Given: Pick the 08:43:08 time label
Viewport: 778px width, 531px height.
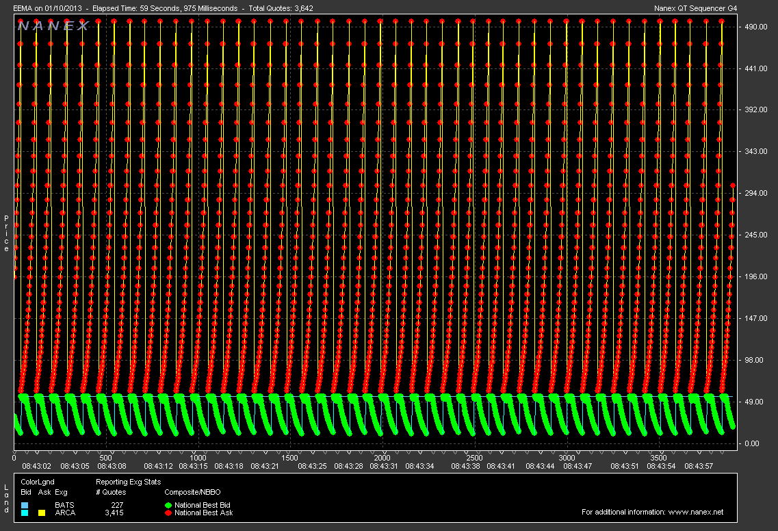Looking at the screenshot, I should (x=112, y=466).
